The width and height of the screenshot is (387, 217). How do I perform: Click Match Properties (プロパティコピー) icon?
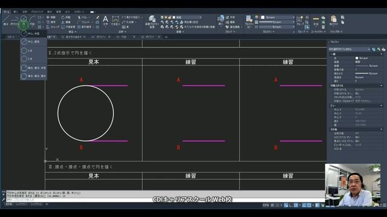249,21
